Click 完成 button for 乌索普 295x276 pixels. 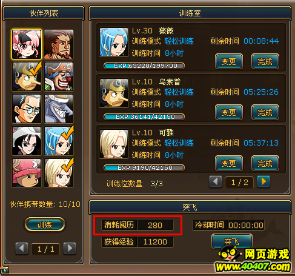[x=265, y=112]
